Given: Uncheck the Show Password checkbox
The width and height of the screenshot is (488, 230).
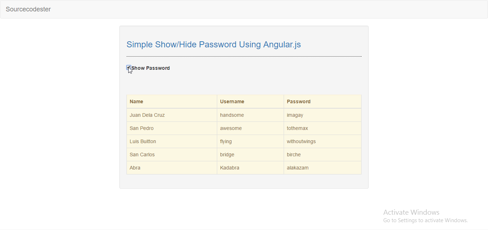Looking at the screenshot, I should coord(129,68).
